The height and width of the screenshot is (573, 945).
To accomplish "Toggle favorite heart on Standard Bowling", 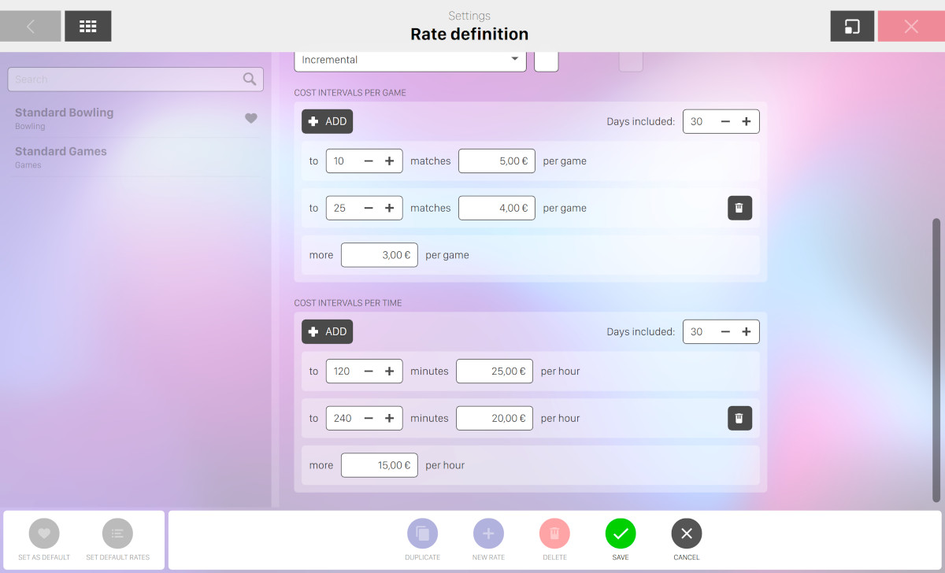I will pyautogui.click(x=250, y=118).
